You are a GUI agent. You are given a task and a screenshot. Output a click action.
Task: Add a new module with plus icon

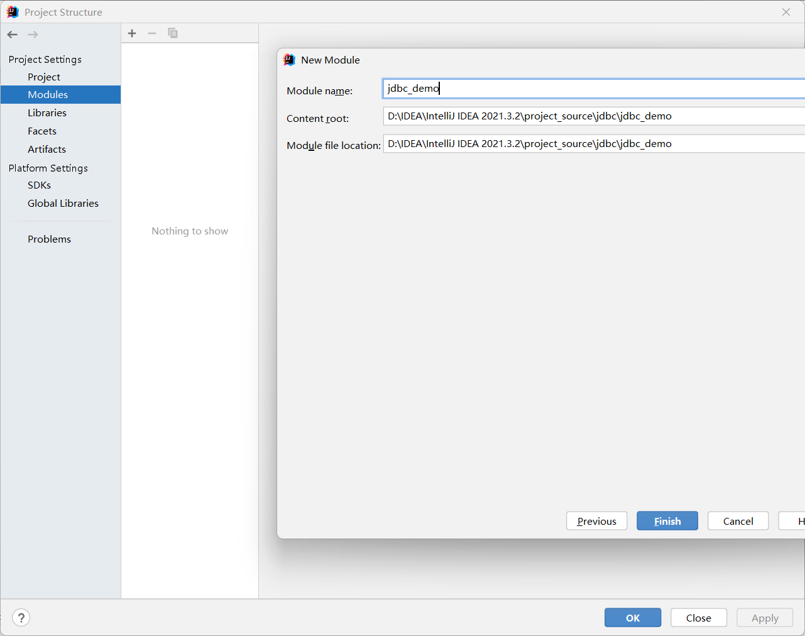132,33
